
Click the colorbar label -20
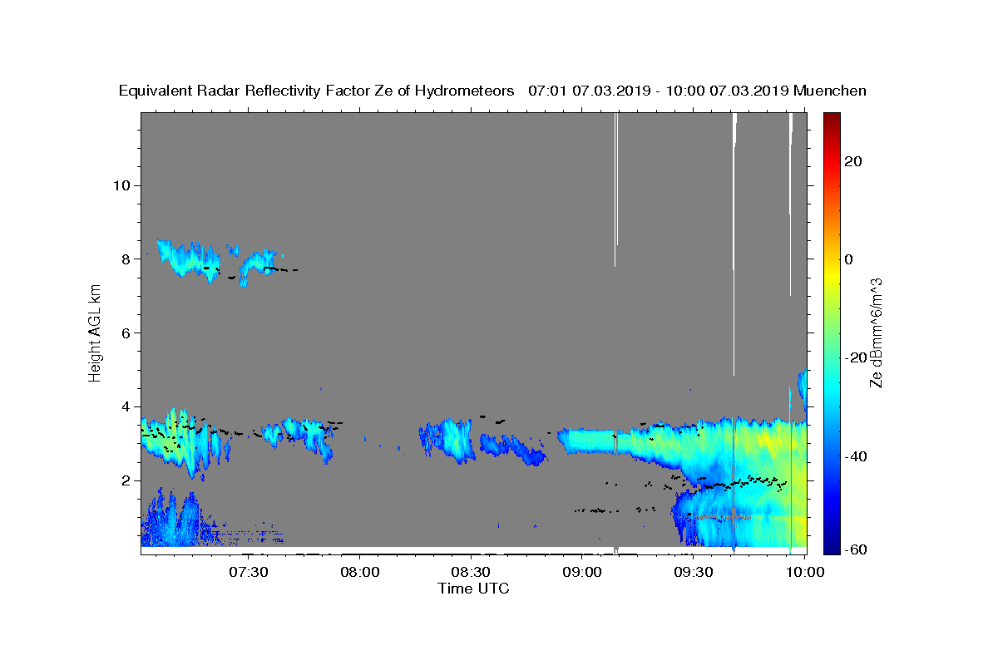[857, 357]
